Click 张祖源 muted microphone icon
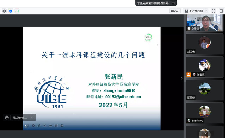Screen dimensions: 225x138 194,75
